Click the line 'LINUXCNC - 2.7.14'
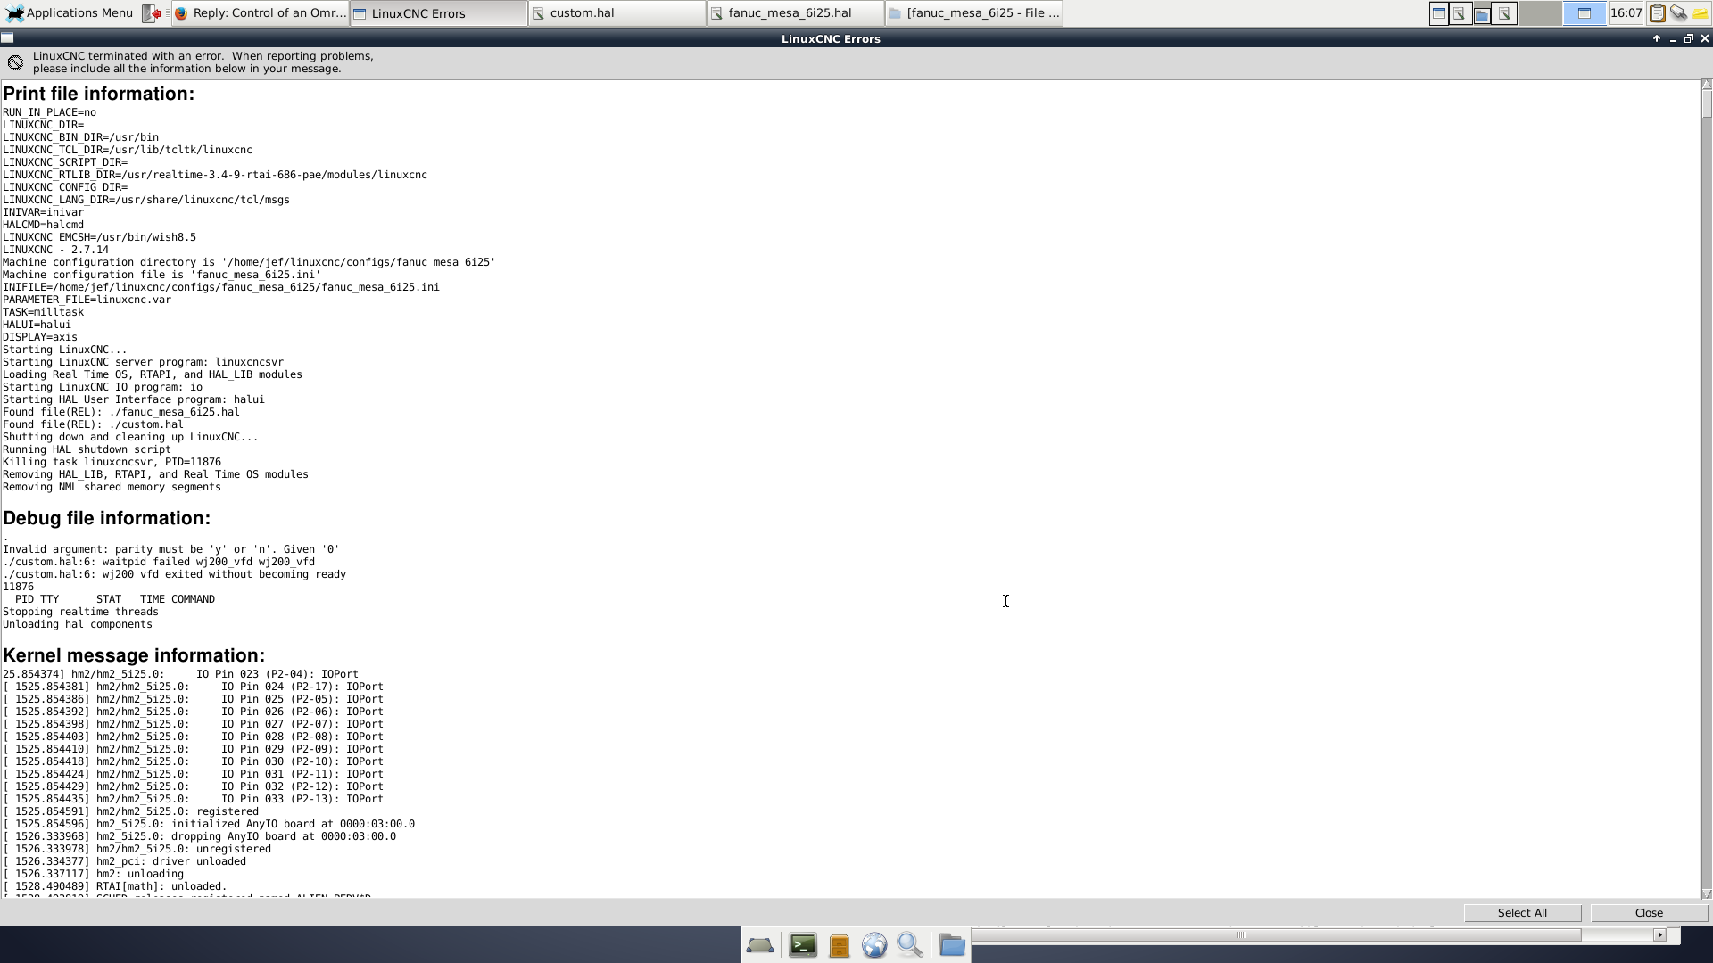This screenshot has height=963, width=1713. point(55,250)
